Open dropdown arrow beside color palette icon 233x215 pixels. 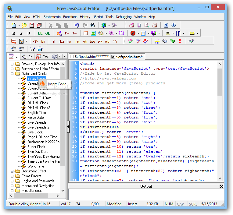(x=106, y=33)
